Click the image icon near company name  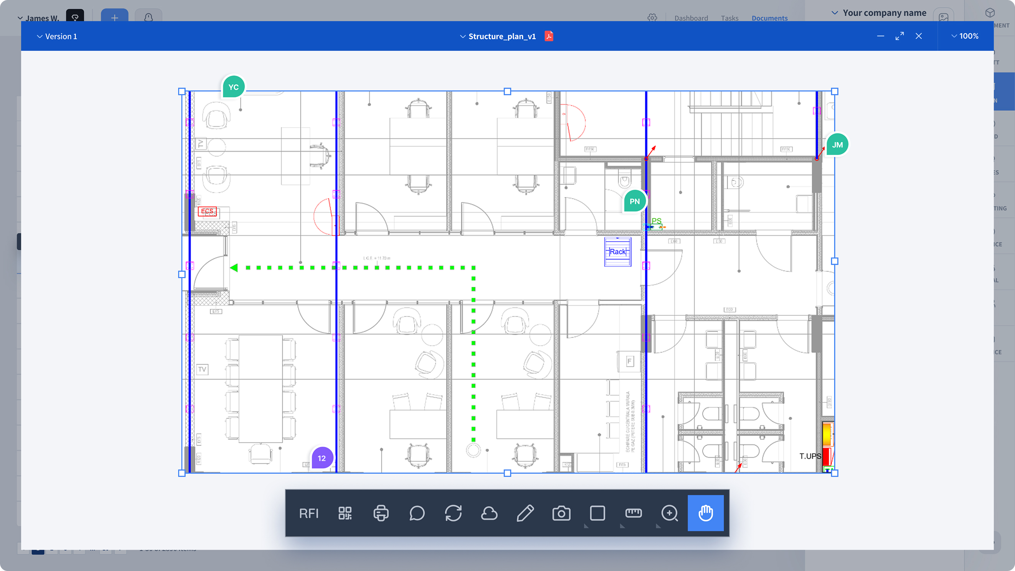tap(943, 16)
